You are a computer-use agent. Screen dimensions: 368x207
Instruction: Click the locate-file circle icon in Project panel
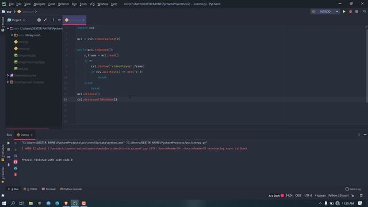tap(39, 20)
